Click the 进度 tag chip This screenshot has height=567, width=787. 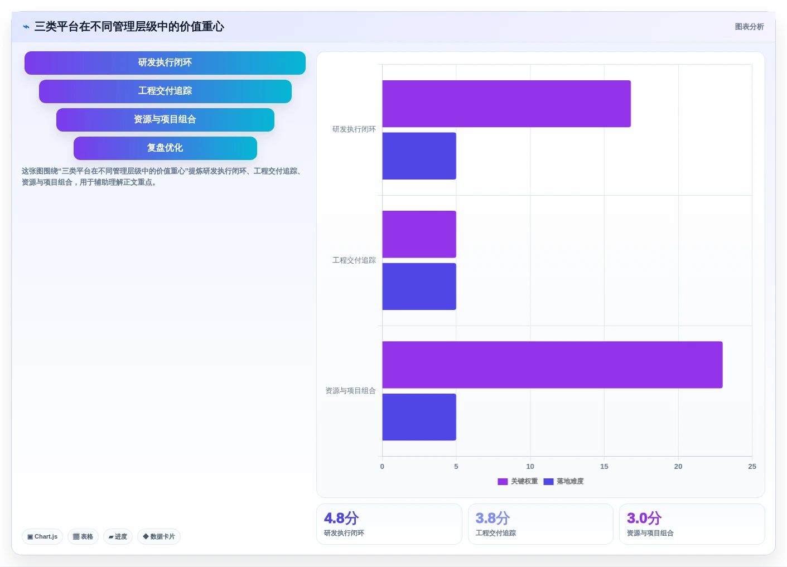tap(118, 536)
